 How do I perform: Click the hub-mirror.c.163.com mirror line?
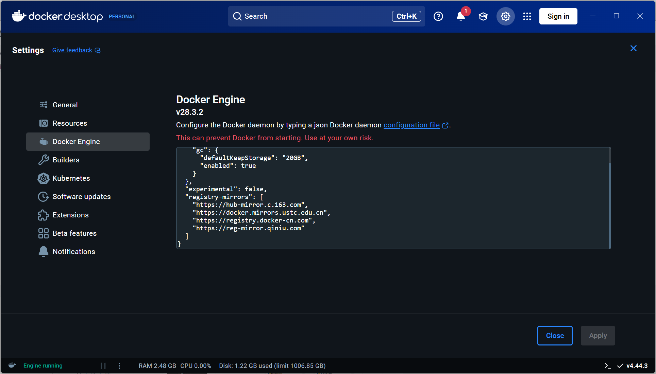pos(250,205)
